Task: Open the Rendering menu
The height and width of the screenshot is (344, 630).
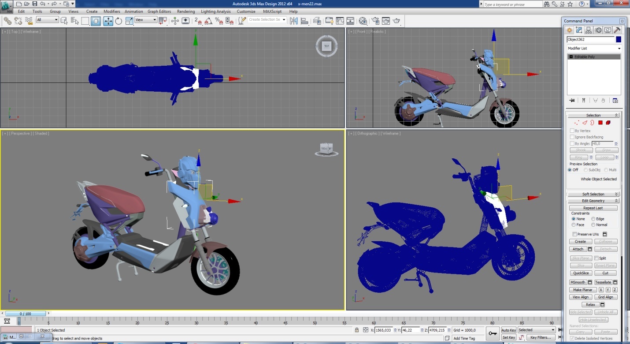Action: click(186, 11)
